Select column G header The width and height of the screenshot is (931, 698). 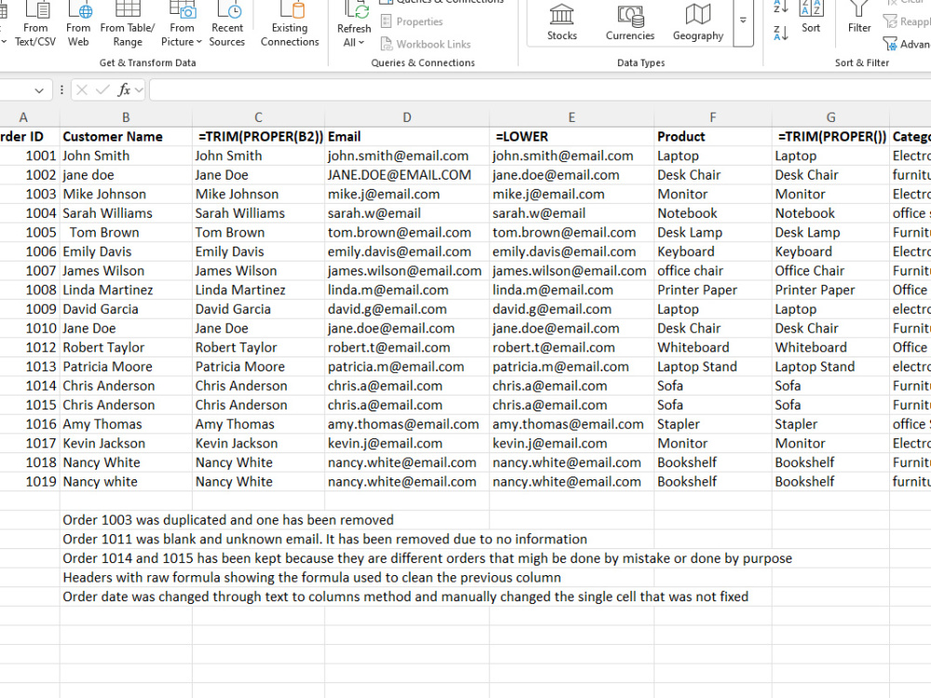(830, 117)
